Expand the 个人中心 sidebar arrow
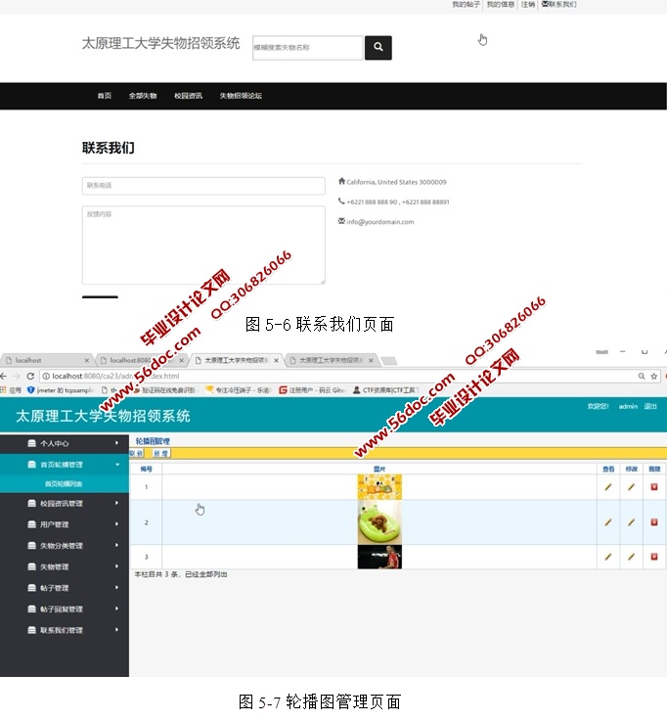The height and width of the screenshot is (721, 667). click(116, 443)
